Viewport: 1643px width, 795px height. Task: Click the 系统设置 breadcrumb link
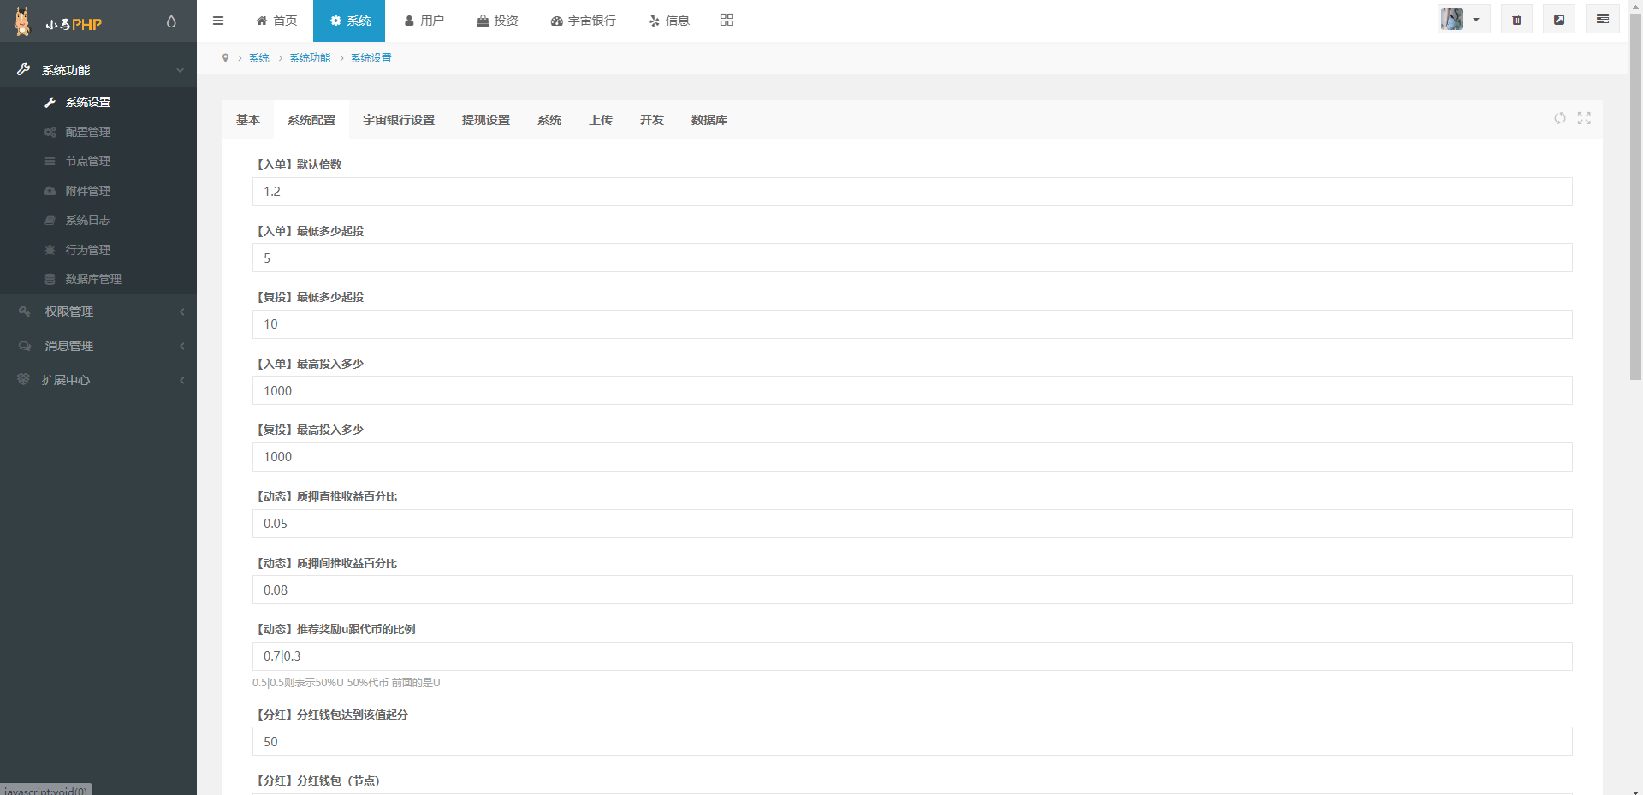(x=371, y=58)
